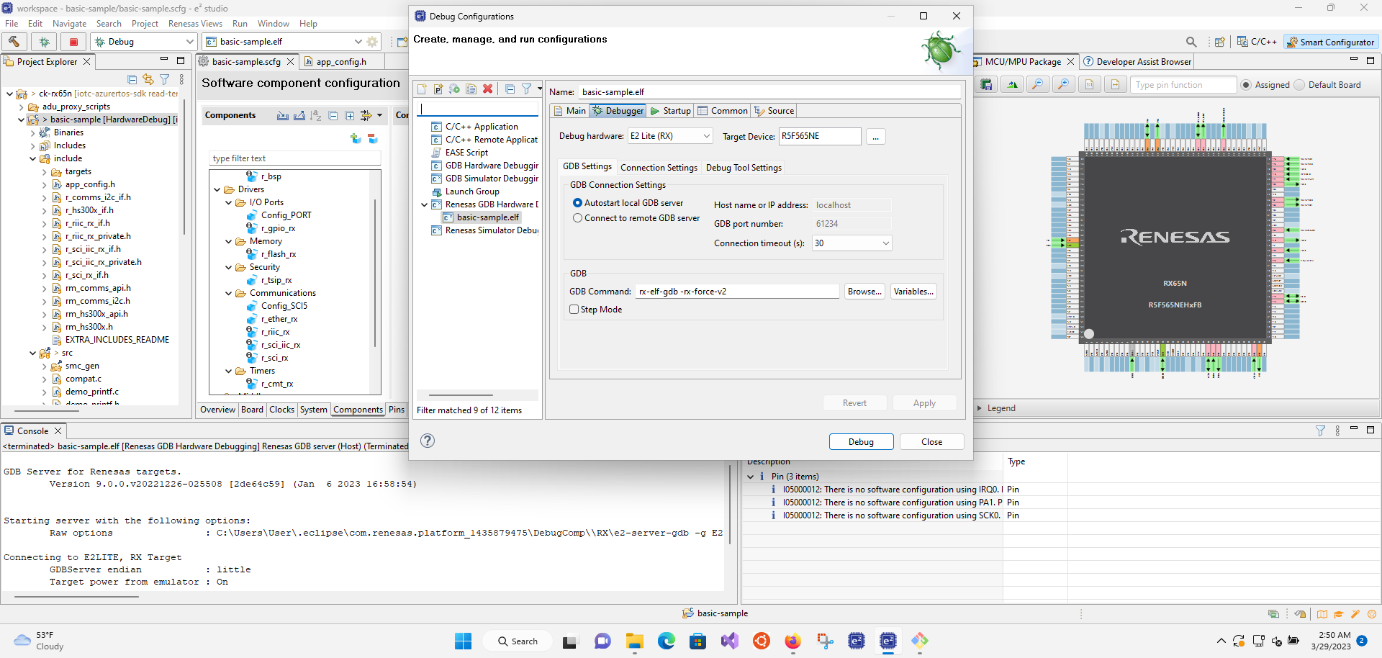This screenshot has height=658, width=1382.
Task: Click the ... button next to Target Device
Action: (x=875, y=137)
